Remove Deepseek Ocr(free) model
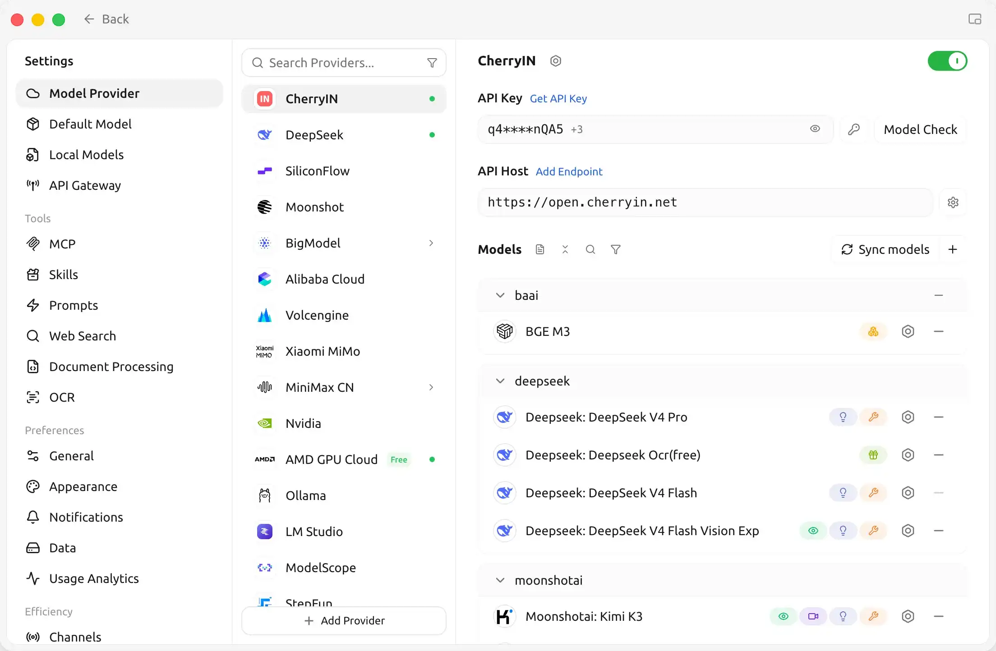This screenshot has height=651, width=996. tap(939, 455)
